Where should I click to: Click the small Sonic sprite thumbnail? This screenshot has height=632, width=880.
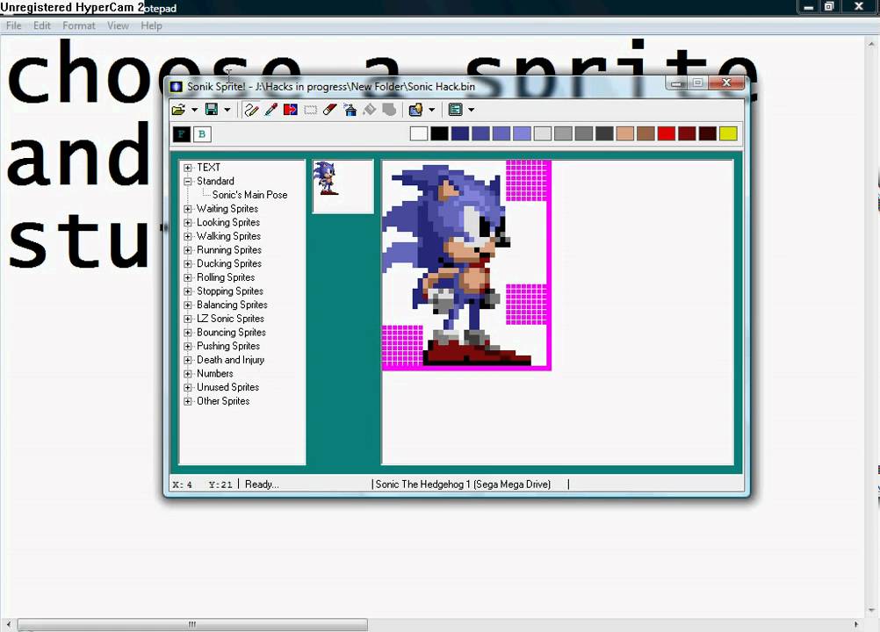click(326, 178)
